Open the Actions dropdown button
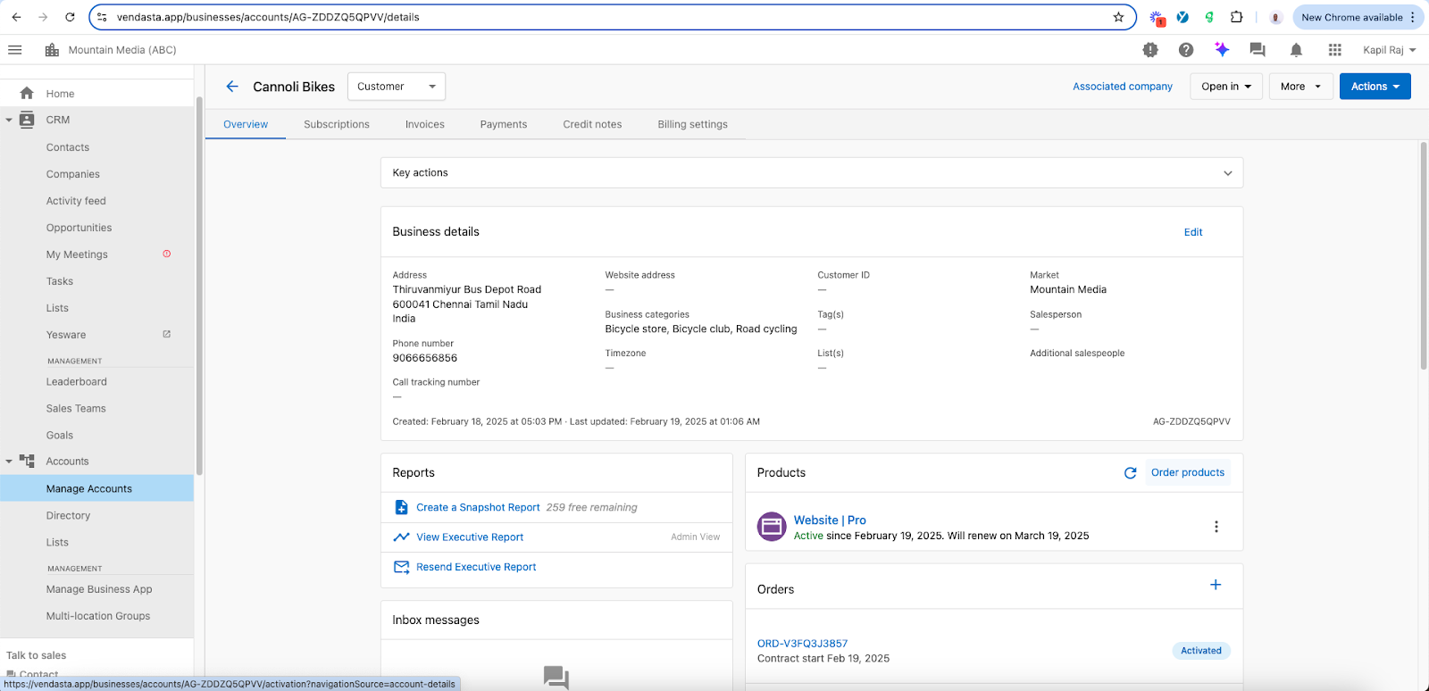 tap(1375, 87)
